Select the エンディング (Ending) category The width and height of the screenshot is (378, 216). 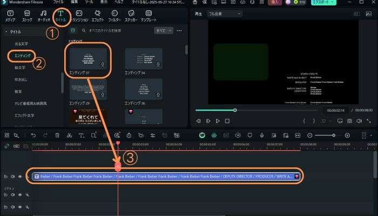pyautogui.click(x=23, y=56)
